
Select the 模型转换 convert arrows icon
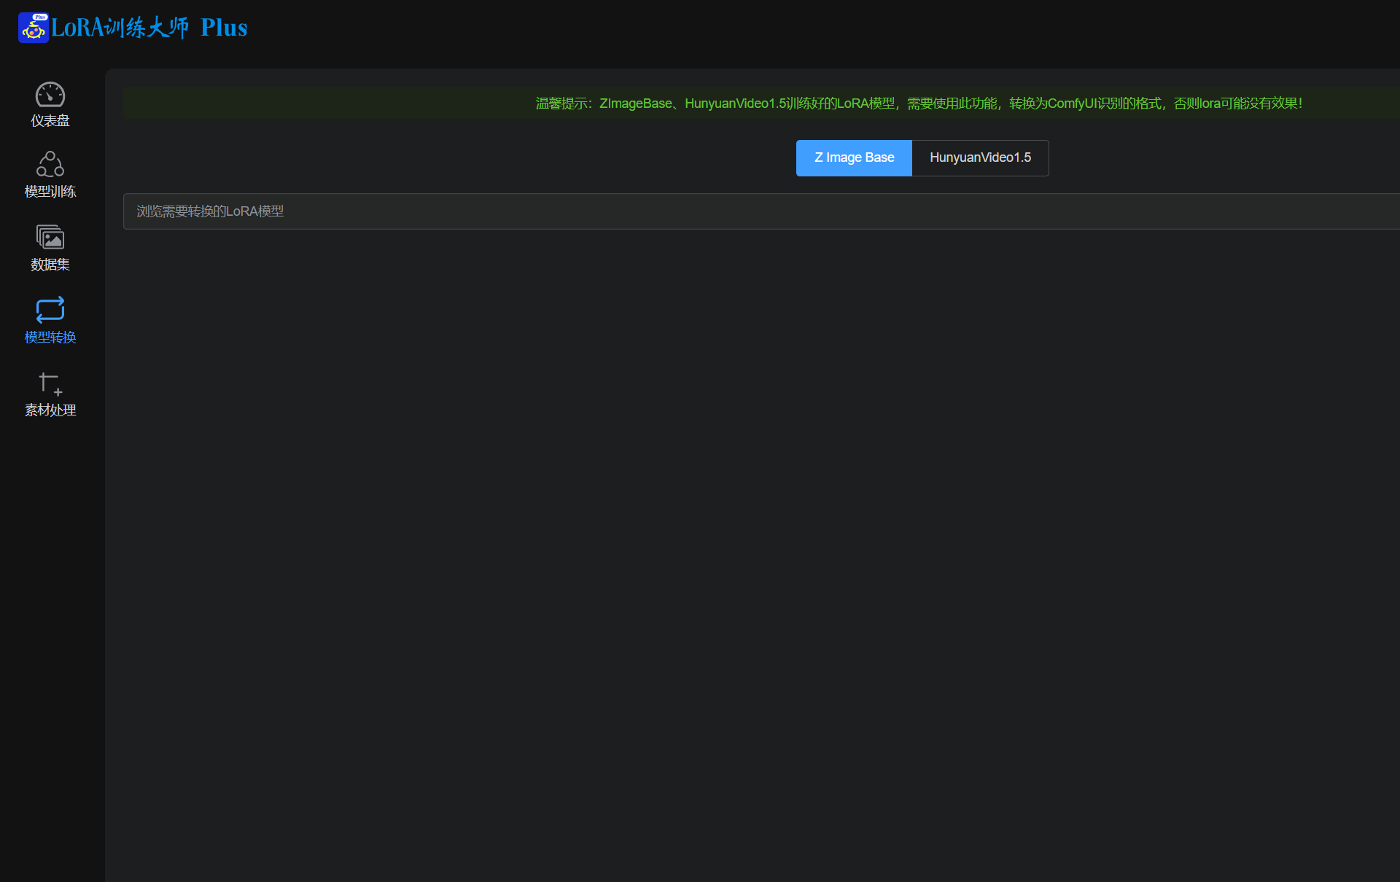tap(50, 310)
